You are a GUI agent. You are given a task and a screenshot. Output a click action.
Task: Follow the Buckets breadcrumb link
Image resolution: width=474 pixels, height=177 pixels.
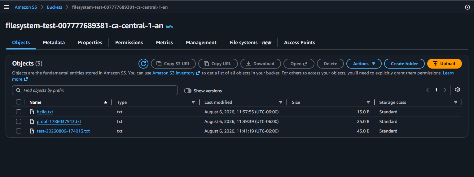point(55,7)
